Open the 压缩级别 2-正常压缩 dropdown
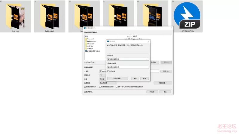Image resolution: width=239 pixels, height=134 pixels. 108,83
